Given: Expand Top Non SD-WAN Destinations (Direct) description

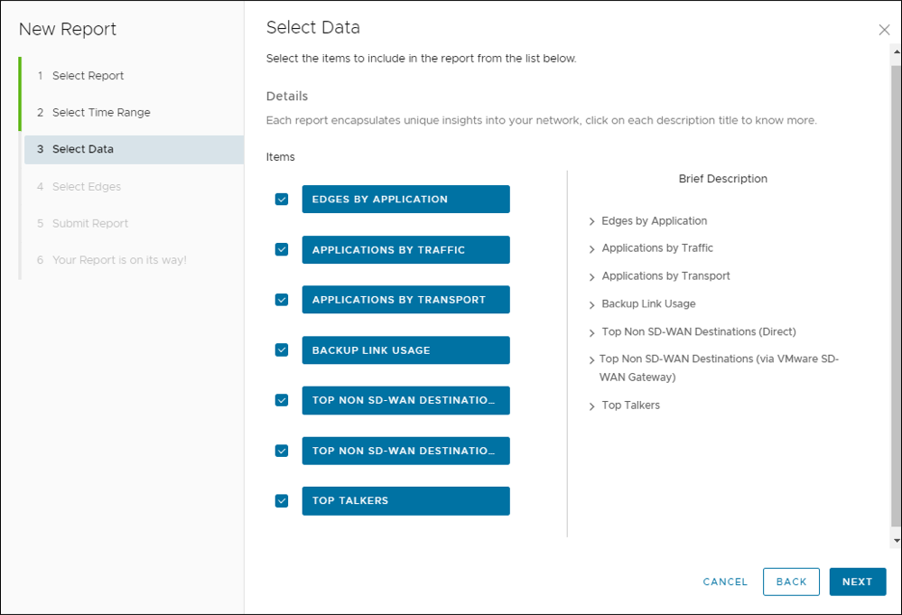Looking at the screenshot, I should (592, 332).
